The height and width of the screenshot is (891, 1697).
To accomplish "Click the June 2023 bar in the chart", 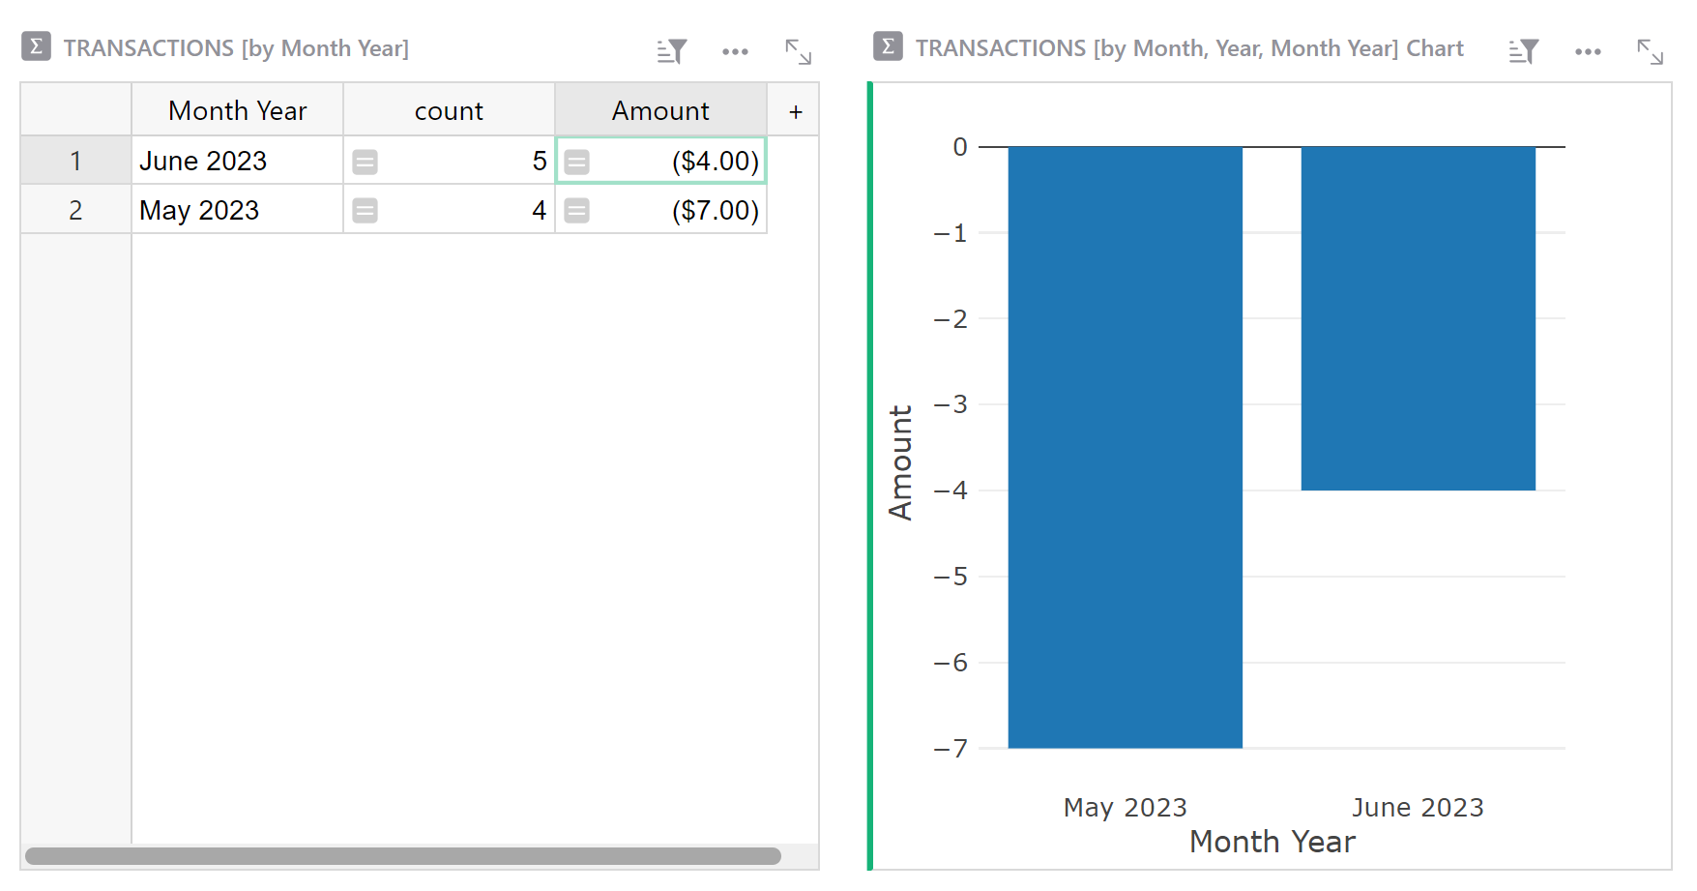I will [x=1418, y=318].
